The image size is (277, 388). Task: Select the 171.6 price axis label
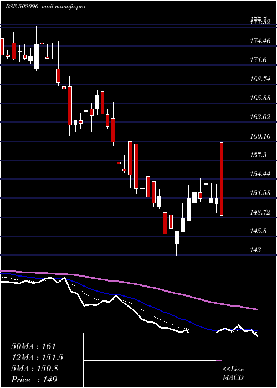[x=258, y=60]
